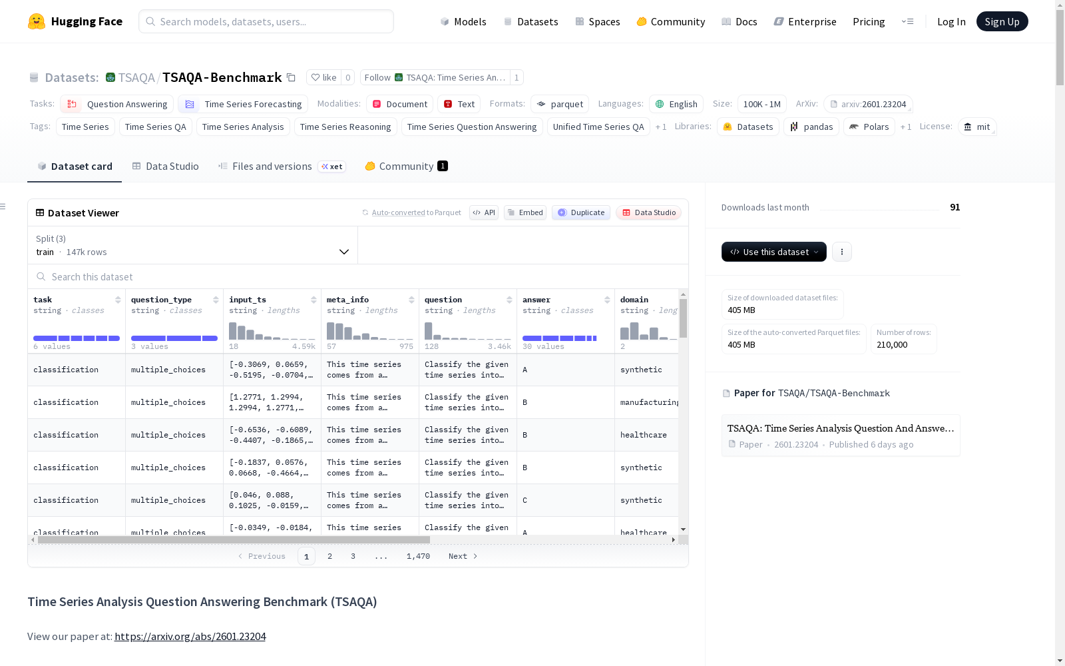Click the Duplicate button
Screen dimensions: 1065x666
tap(581, 212)
